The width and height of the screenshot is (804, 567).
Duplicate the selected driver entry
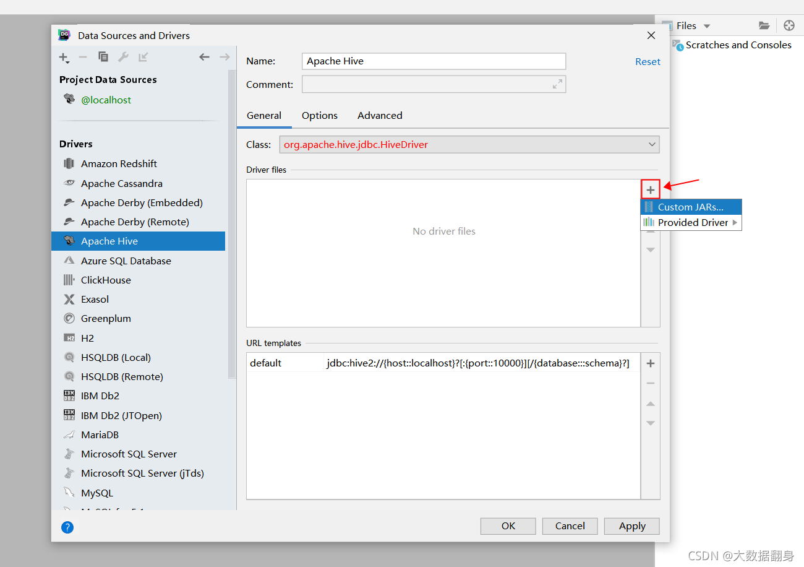(103, 57)
